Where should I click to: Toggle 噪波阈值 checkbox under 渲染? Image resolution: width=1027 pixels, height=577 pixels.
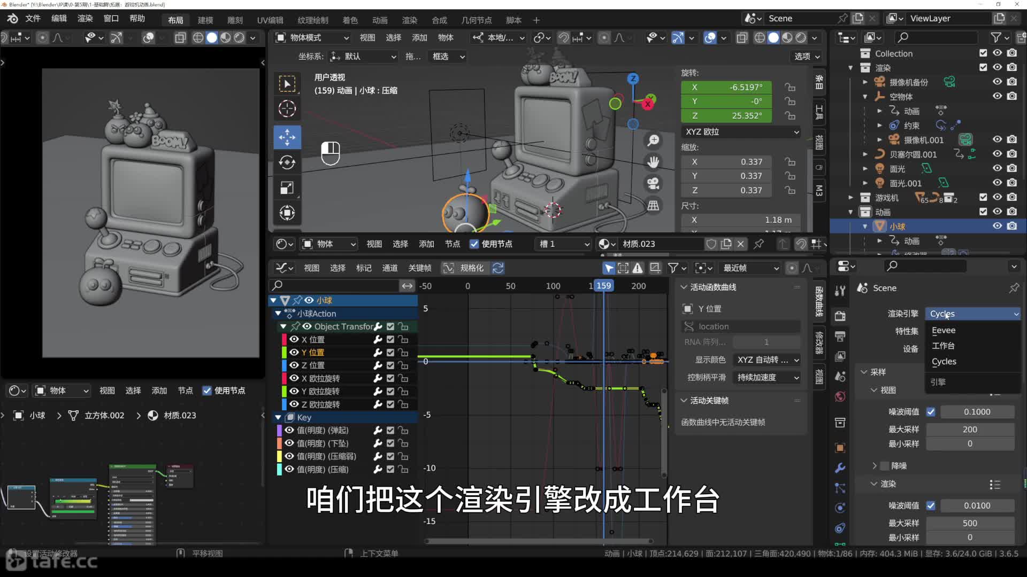pos(931,505)
